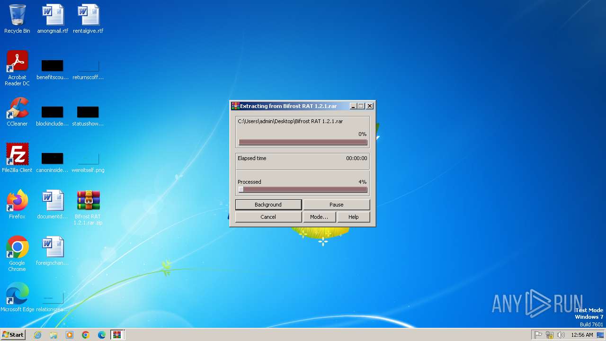The width and height of the screenshot is (606, 341).
Task: Select the documentd... Word file
Action: point(53,205)
